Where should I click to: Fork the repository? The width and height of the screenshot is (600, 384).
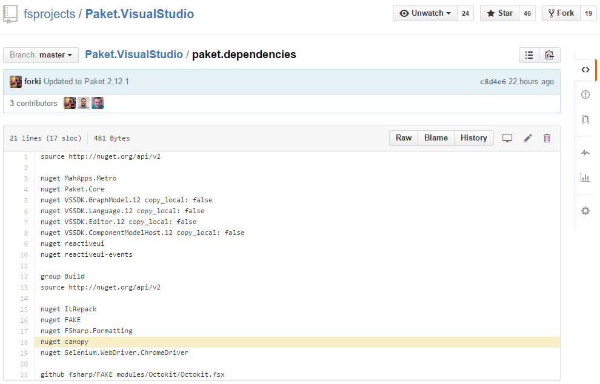[x=561, y=13]
